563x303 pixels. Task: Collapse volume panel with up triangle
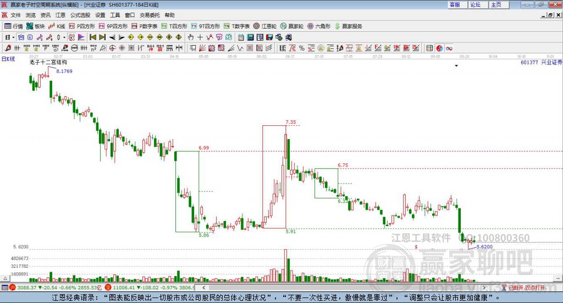tap(5, 278)
